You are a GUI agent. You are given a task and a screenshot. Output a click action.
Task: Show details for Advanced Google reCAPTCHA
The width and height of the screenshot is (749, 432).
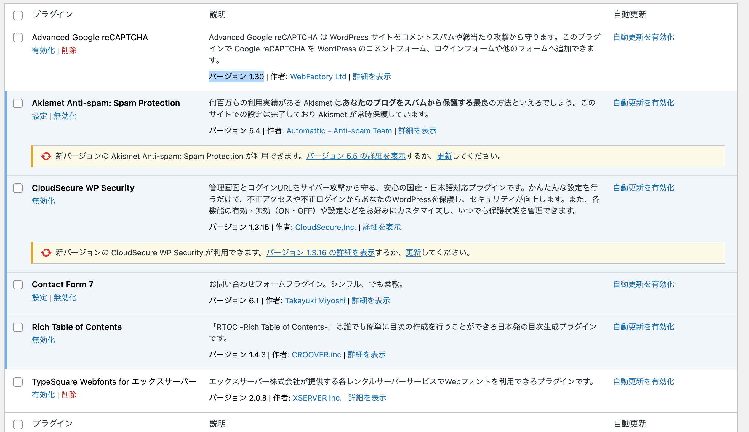[x=372, y=77]
